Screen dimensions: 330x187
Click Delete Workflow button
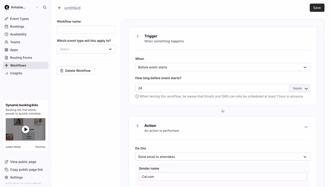pyautogui.click(x=76, y=71)
